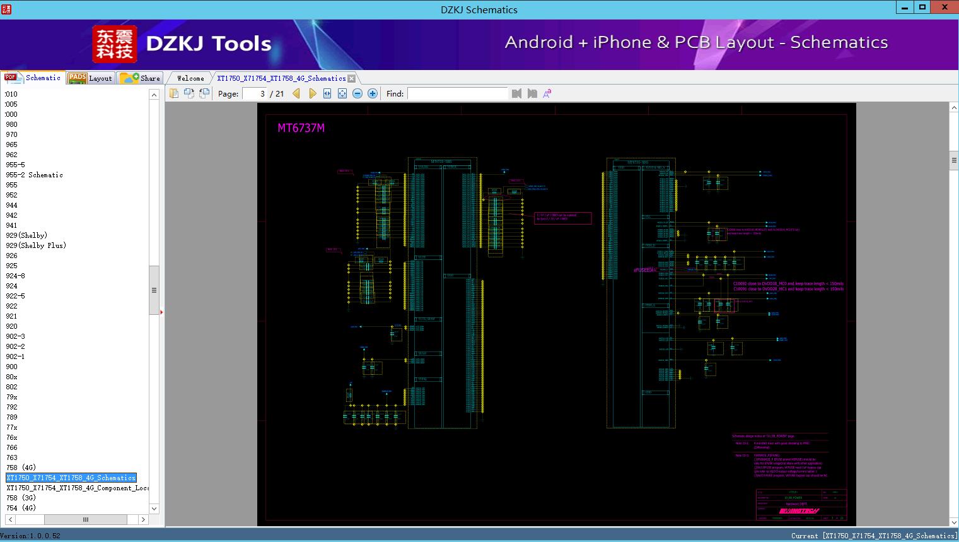Open XT1750 Component Location file entry

point(78,488)
